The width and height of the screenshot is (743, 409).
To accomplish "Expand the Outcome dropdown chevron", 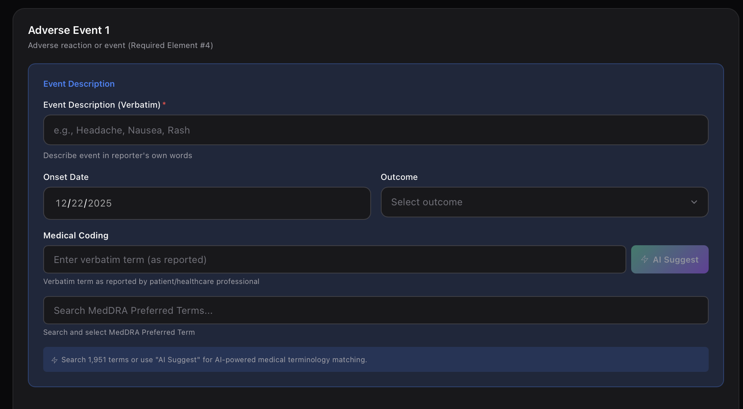I will pos(694,202).
